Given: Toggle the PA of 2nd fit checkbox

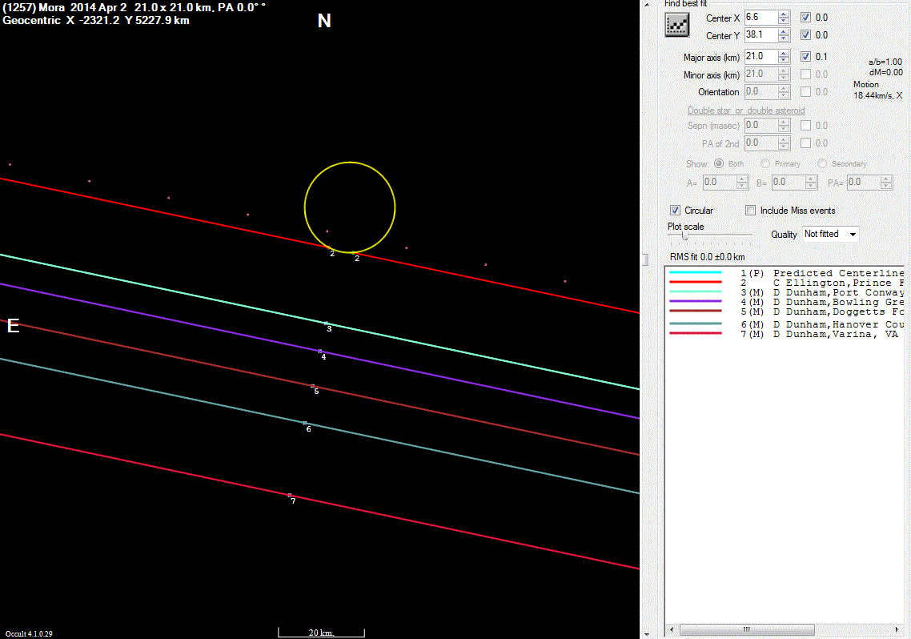Looking at the screenshot, I should tap(805, 143).
